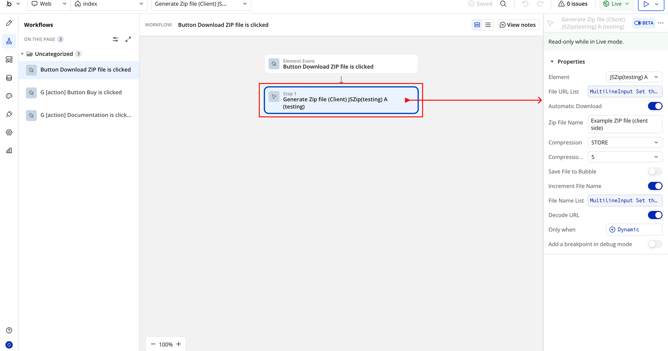This screenshot has height=351, width=668.
Task: Open the Design tab pencil icon
Action: pyautogui.click(x=9, y=23)
